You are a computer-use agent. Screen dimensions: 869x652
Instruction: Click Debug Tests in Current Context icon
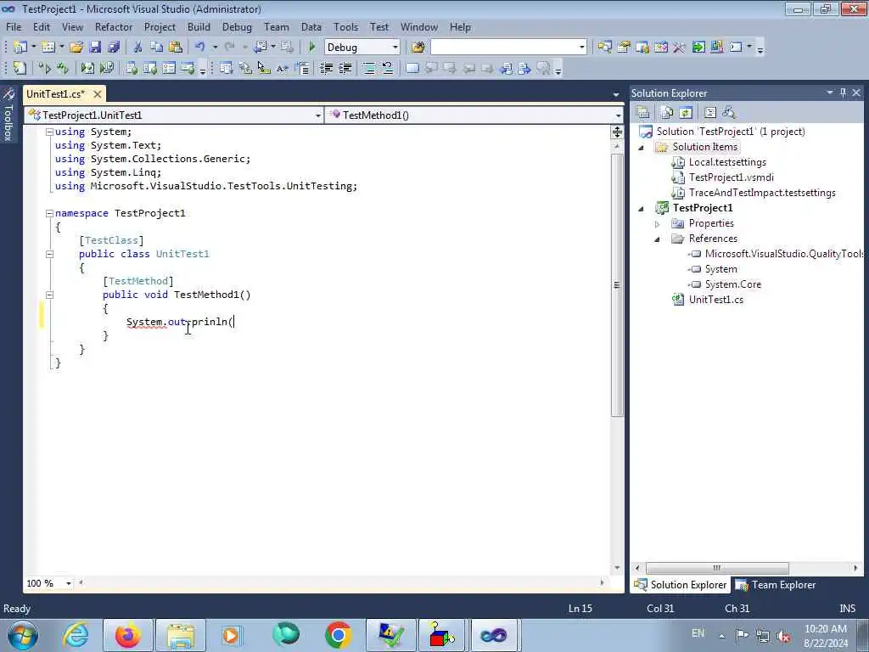pos(87,68)
